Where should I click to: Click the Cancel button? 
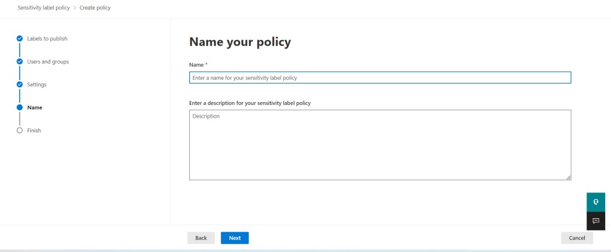(x=577, y=238)
